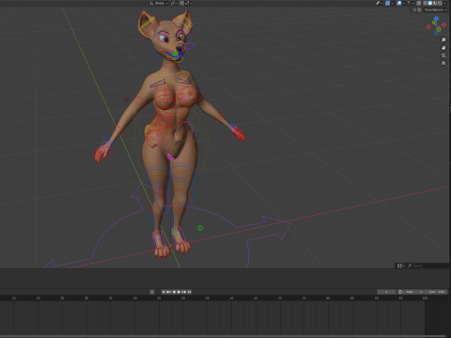The image size is (451, 338).
Task: Click the blue Z axis on navigation gizmo
Action: [436, 19]
